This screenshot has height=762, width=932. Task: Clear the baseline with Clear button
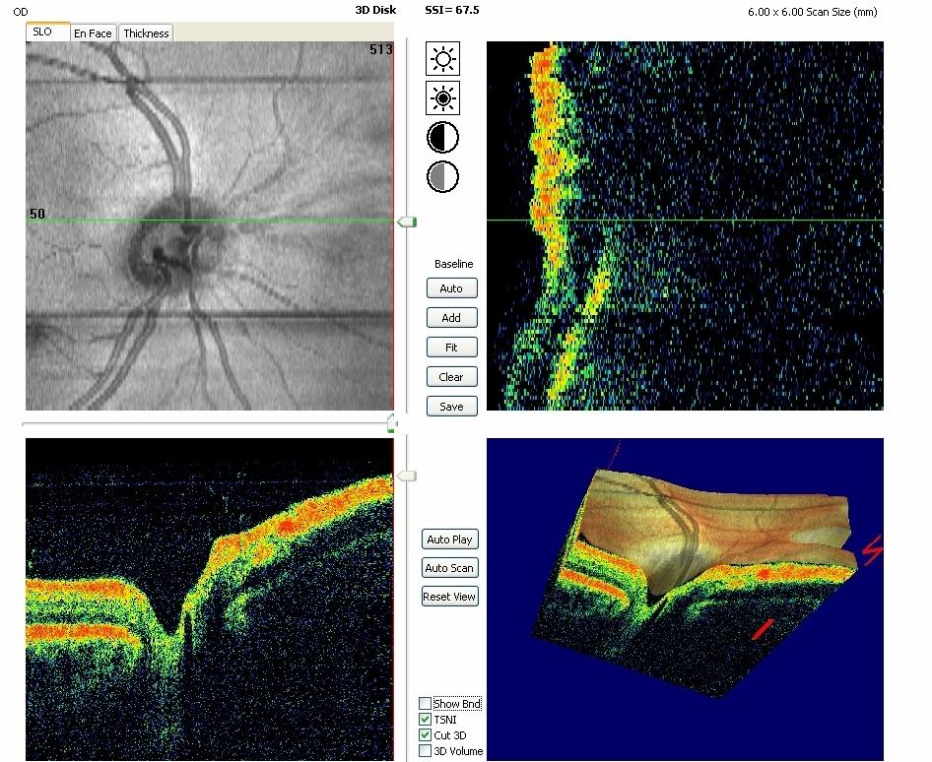point(451,377)
